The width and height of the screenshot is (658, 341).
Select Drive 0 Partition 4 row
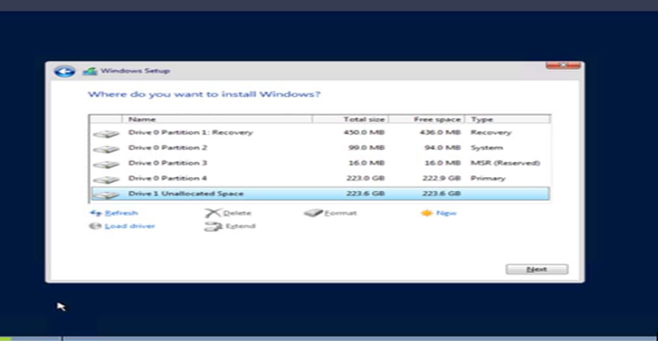click(x=320, y=178)
